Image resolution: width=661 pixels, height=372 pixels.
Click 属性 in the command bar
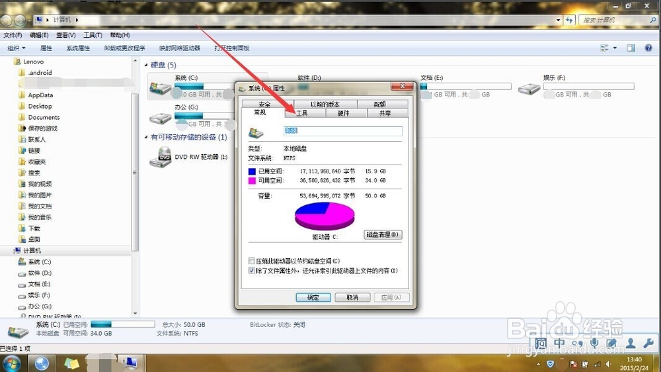46,48
